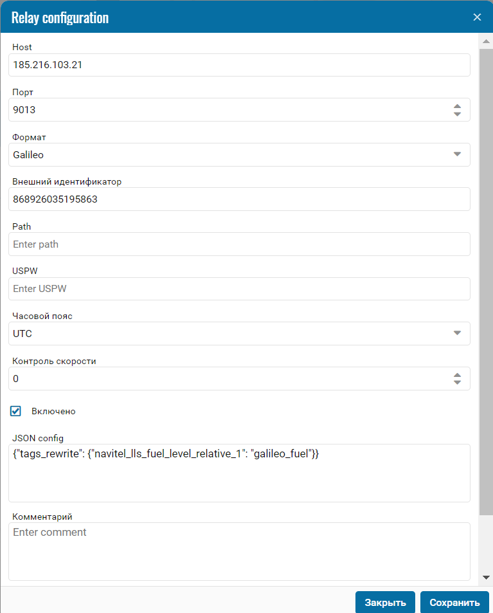Save settings with the Сохранить button

pyautogui.click(x=454, y=602)
